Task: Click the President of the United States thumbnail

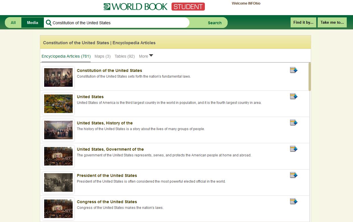Action: [x=58, y=182]
